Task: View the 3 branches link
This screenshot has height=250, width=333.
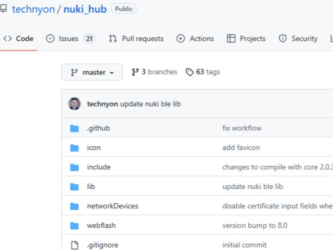Action: tap(154, 72)
